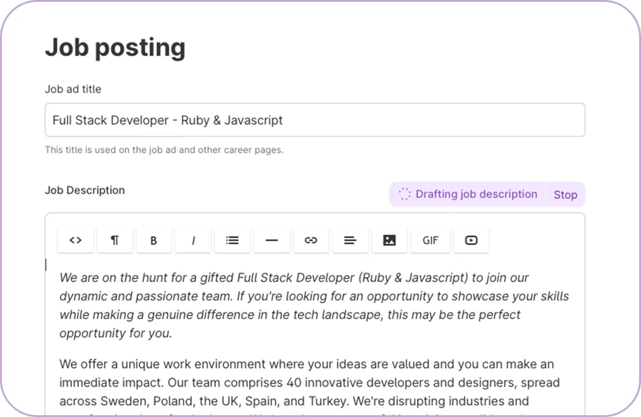This screenshot has width=641, height=417.
Task: Place cursor in the italic intro paragraph
Action: [x=313, y=305]
